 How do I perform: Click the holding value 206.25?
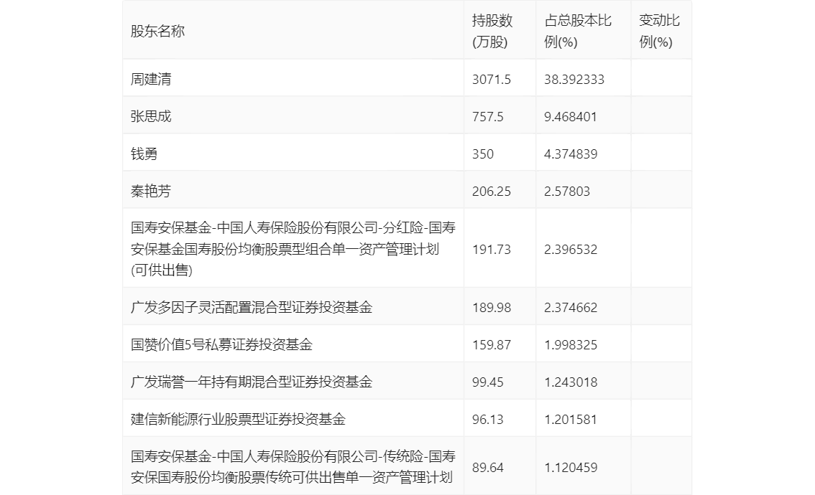[x=491, y=192]
